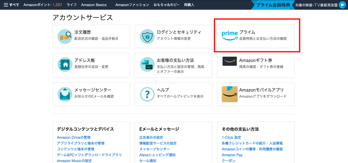Viewport: 348px width, 163px height.
Task: Open the hamburger すべて menu
Action: [x=11, y=5]
